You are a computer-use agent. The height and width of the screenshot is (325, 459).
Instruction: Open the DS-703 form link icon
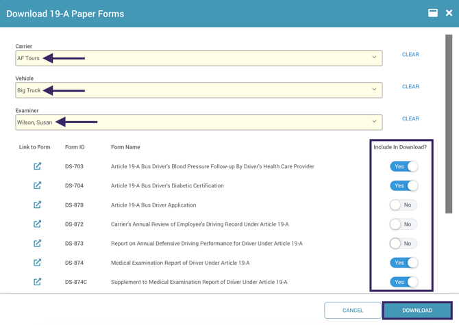point(38,166)
